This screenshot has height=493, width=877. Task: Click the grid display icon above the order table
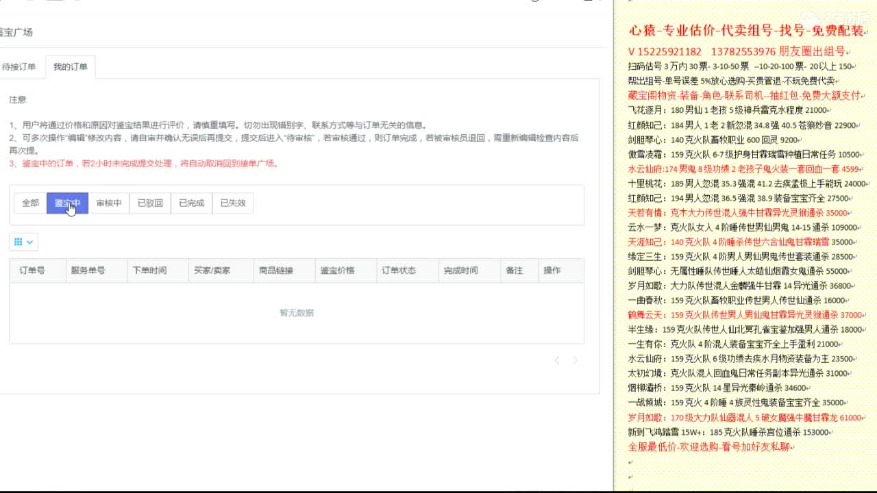point(17,241)
